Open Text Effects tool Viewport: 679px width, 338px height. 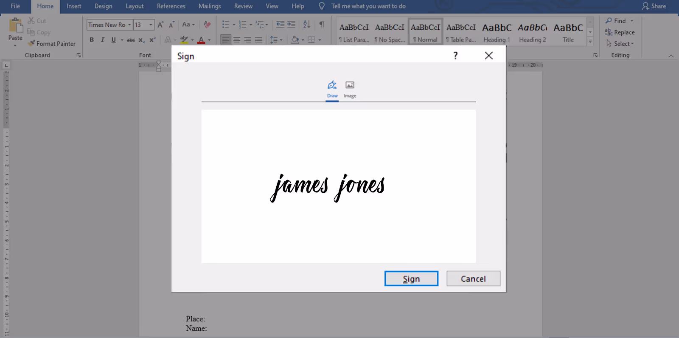168,39
